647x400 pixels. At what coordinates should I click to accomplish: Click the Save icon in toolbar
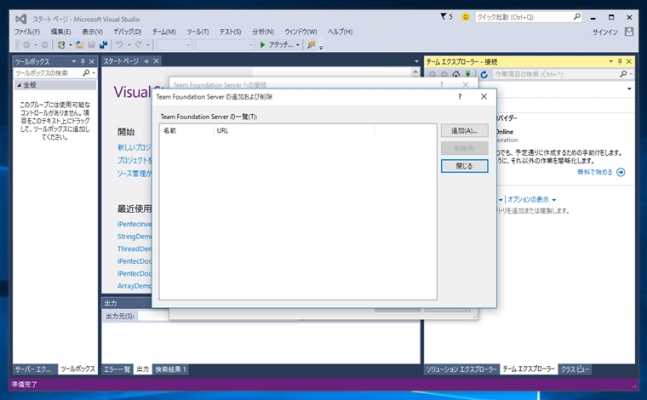[x=92, y=44]
